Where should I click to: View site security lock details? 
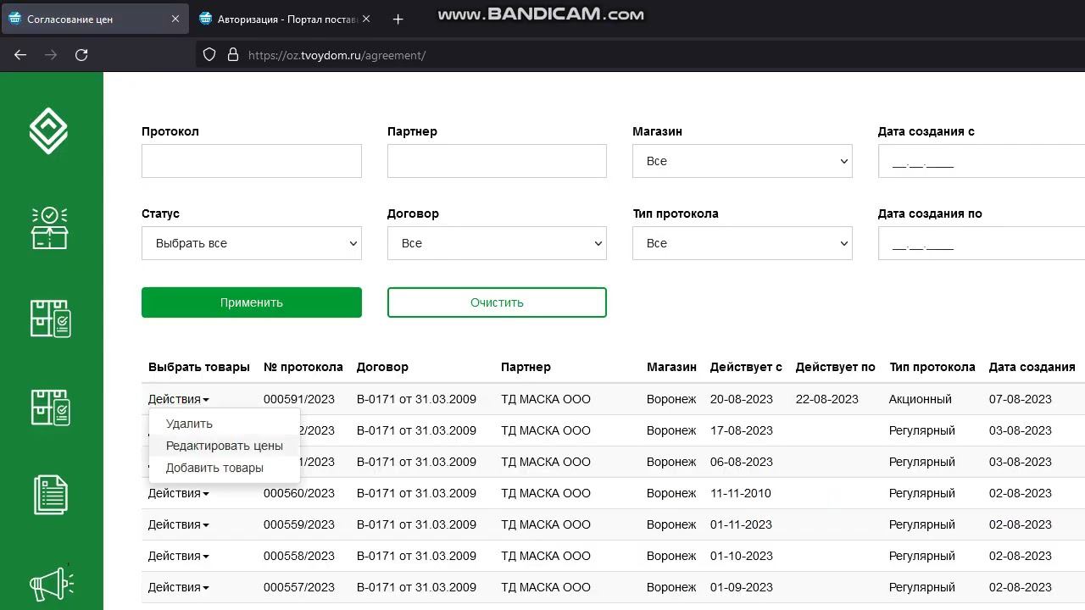click(233, 55)
